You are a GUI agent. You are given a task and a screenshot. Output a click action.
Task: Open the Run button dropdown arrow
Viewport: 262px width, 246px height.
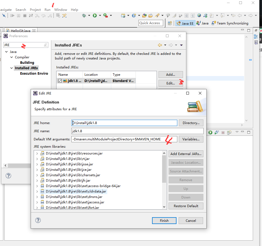tap(100, 15)
